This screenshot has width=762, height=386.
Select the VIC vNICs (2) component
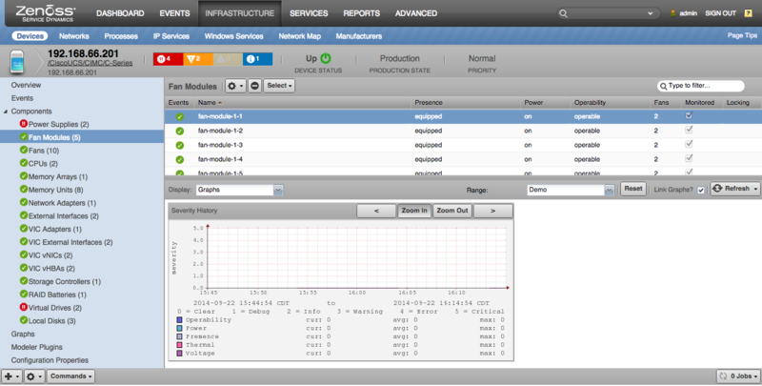50,255
